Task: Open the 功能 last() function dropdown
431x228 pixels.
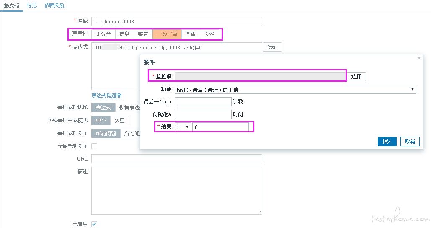Action: click(295, 89)
